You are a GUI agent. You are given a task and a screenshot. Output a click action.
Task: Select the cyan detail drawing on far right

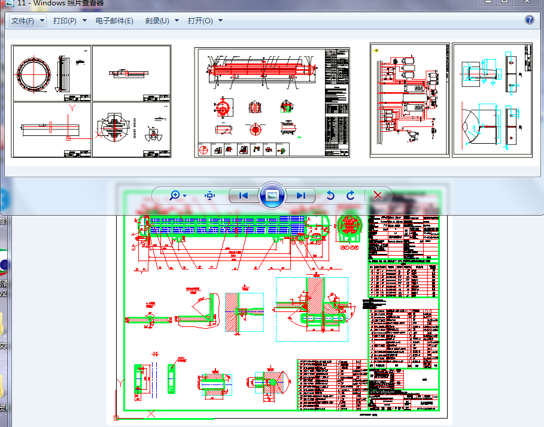493,100
